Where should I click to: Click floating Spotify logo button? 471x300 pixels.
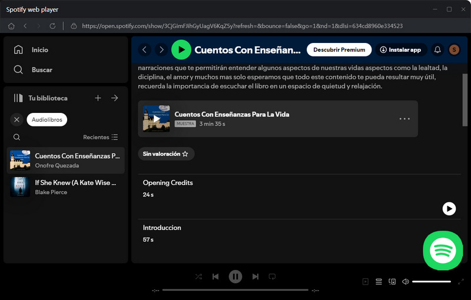(443, 251)
